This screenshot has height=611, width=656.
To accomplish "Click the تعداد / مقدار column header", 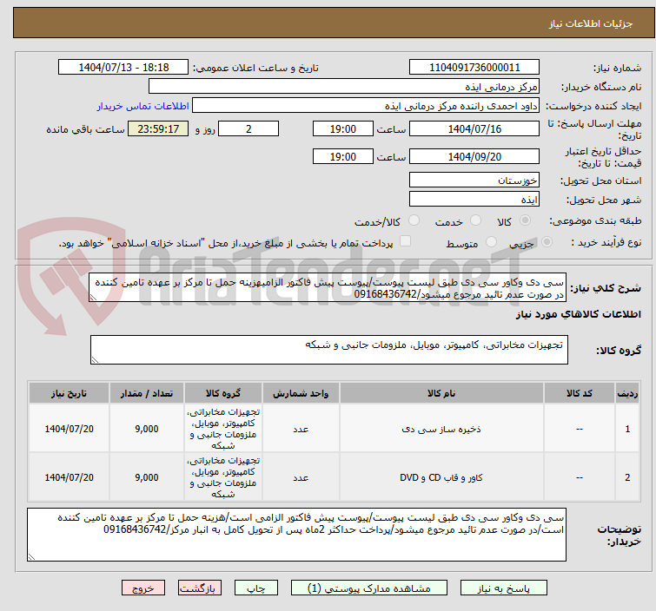I will click(147, 393).
